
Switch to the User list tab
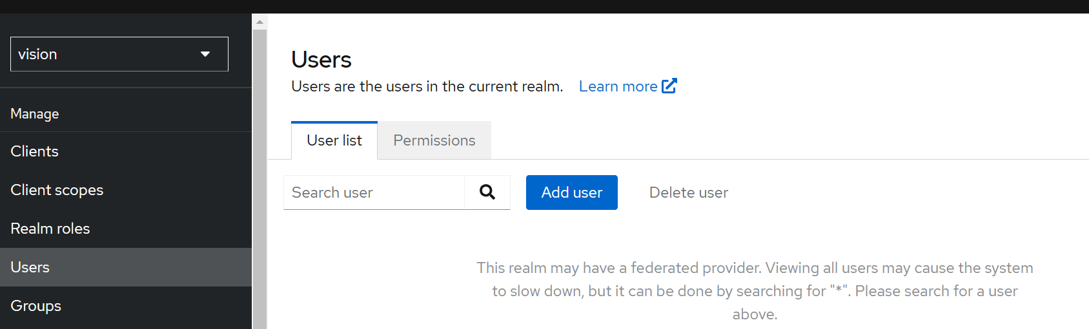click(x=334, y=140)
